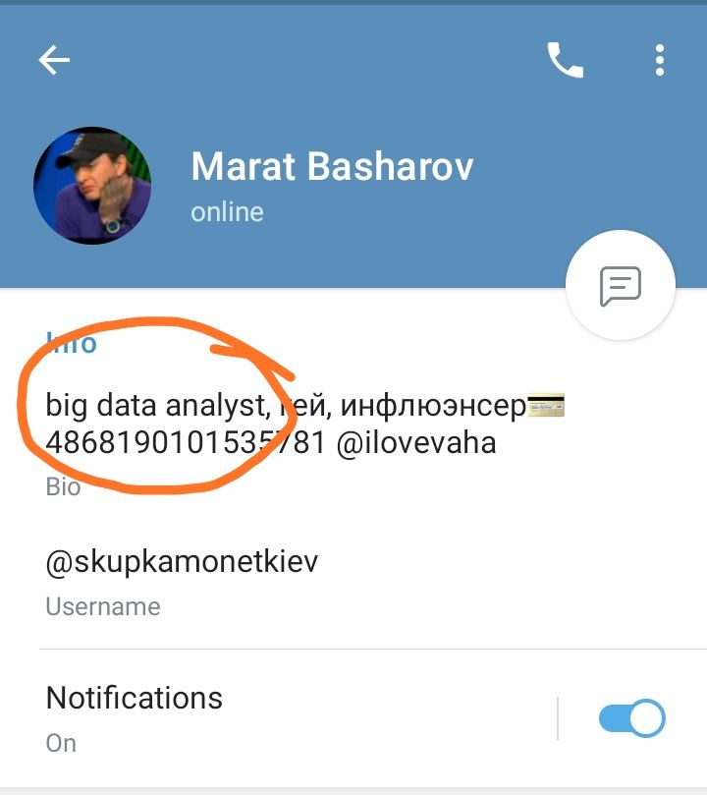Click the Bio caption label
Screen dimensions: 707x795
tap(63, 486)
